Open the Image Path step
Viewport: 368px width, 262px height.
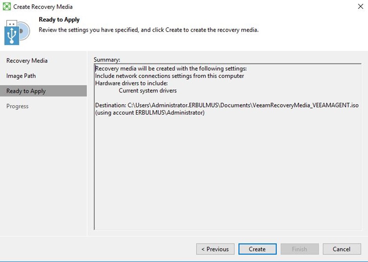pyautogui.click(x=21, y=76)
